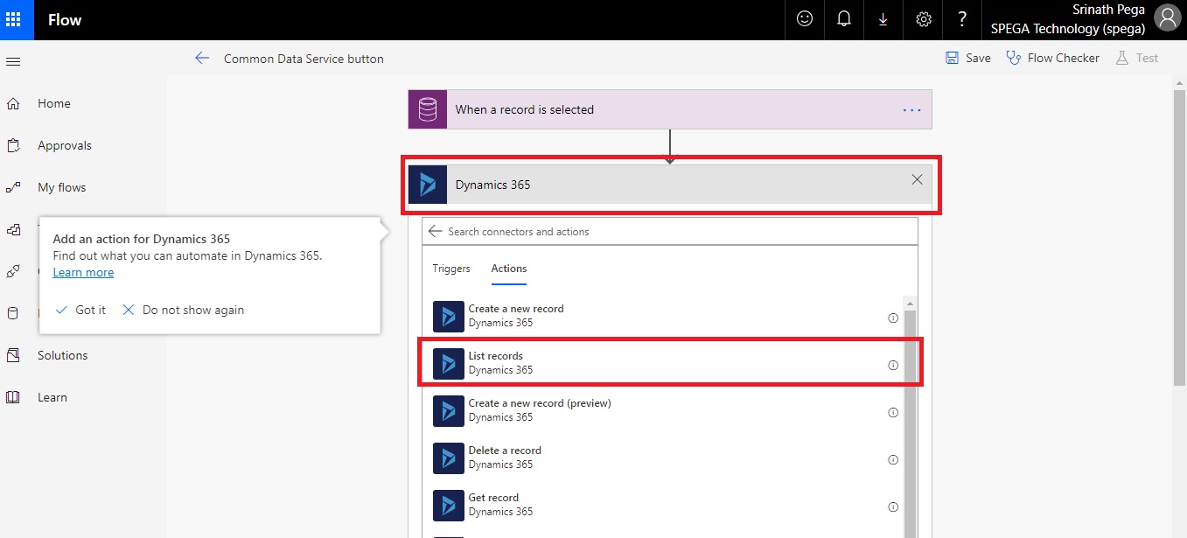Click the download arrow icon

883,19
